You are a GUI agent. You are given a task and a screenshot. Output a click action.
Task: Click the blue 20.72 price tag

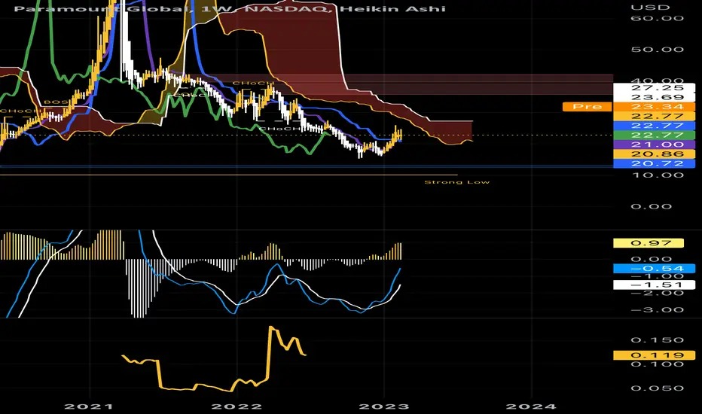654,163
